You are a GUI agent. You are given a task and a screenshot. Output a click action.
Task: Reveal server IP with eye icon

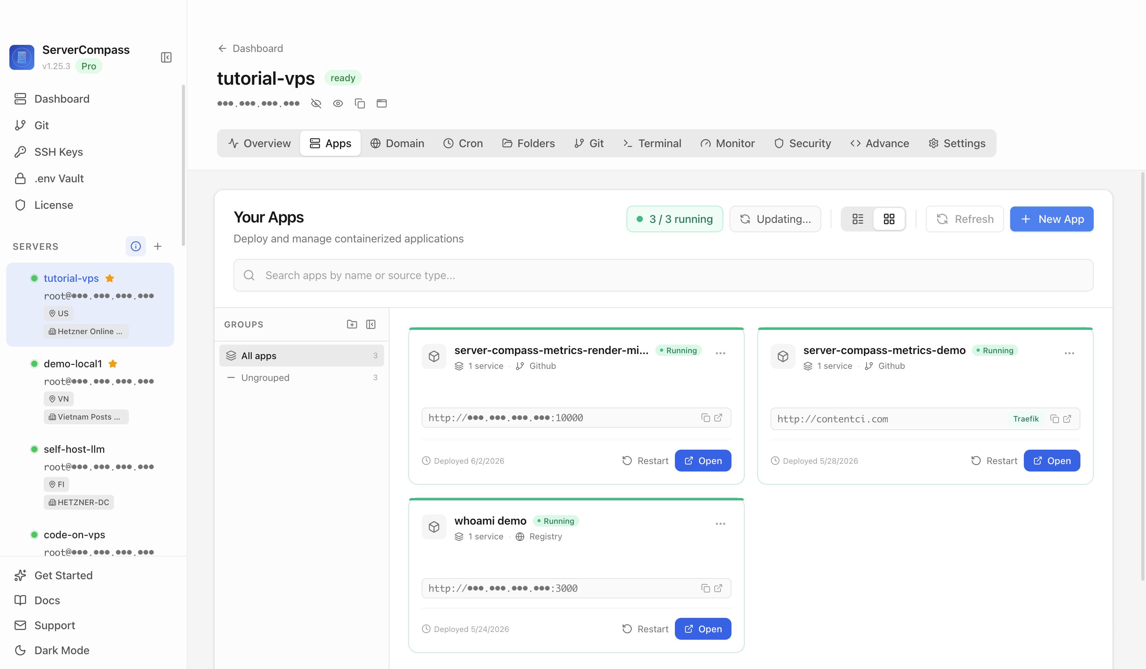click(338, 103)
